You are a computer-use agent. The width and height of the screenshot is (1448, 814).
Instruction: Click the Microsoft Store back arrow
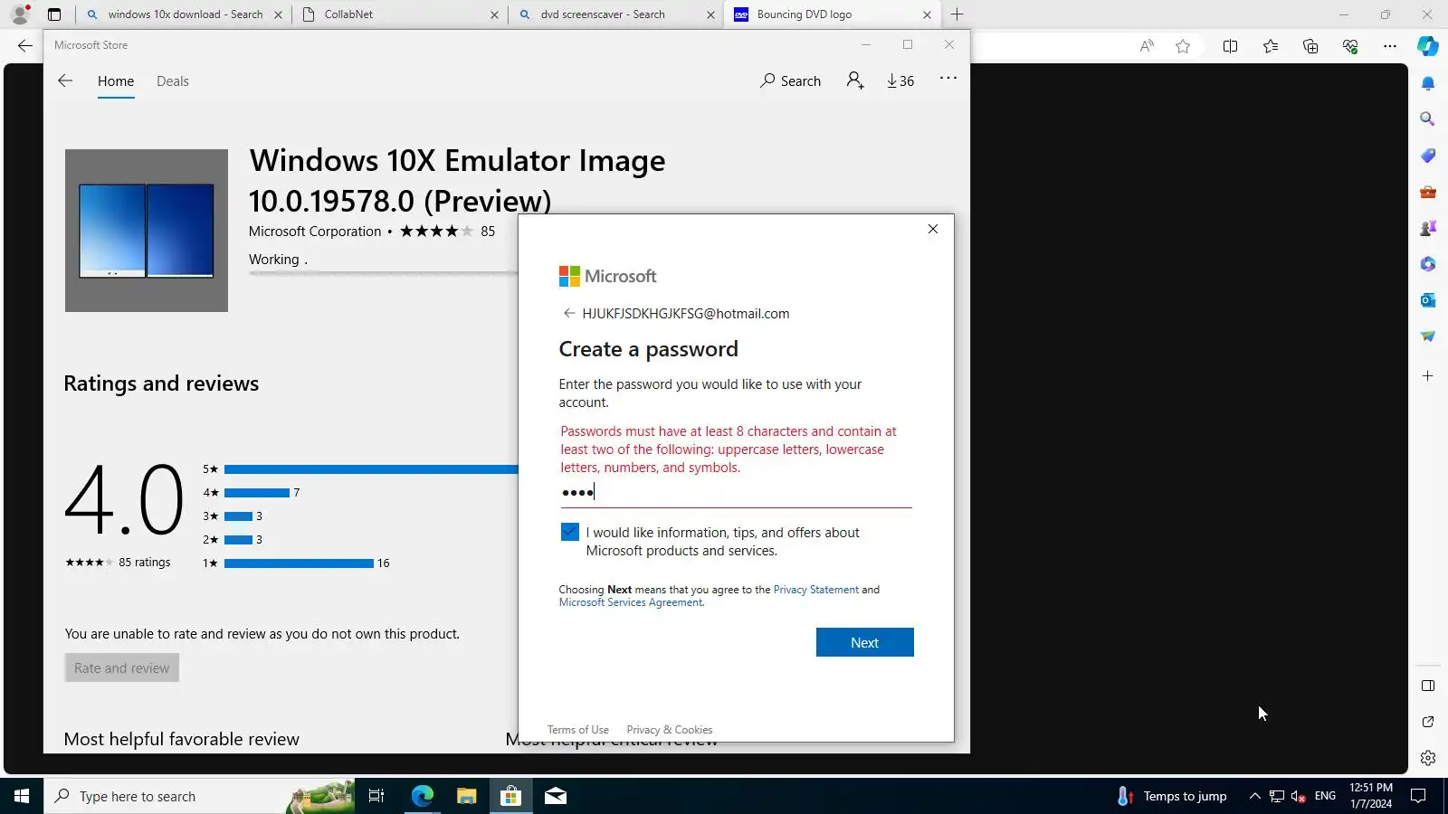[x=65, y=80]
